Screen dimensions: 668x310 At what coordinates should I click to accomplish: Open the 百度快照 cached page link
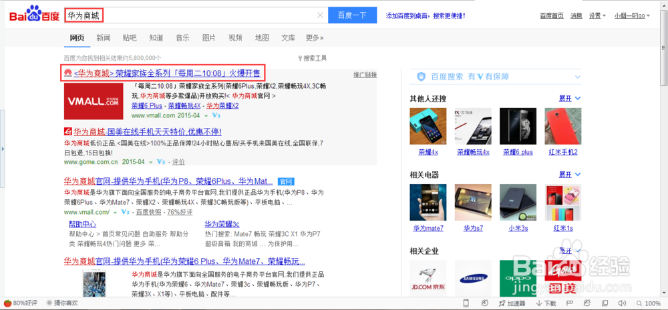149,212
